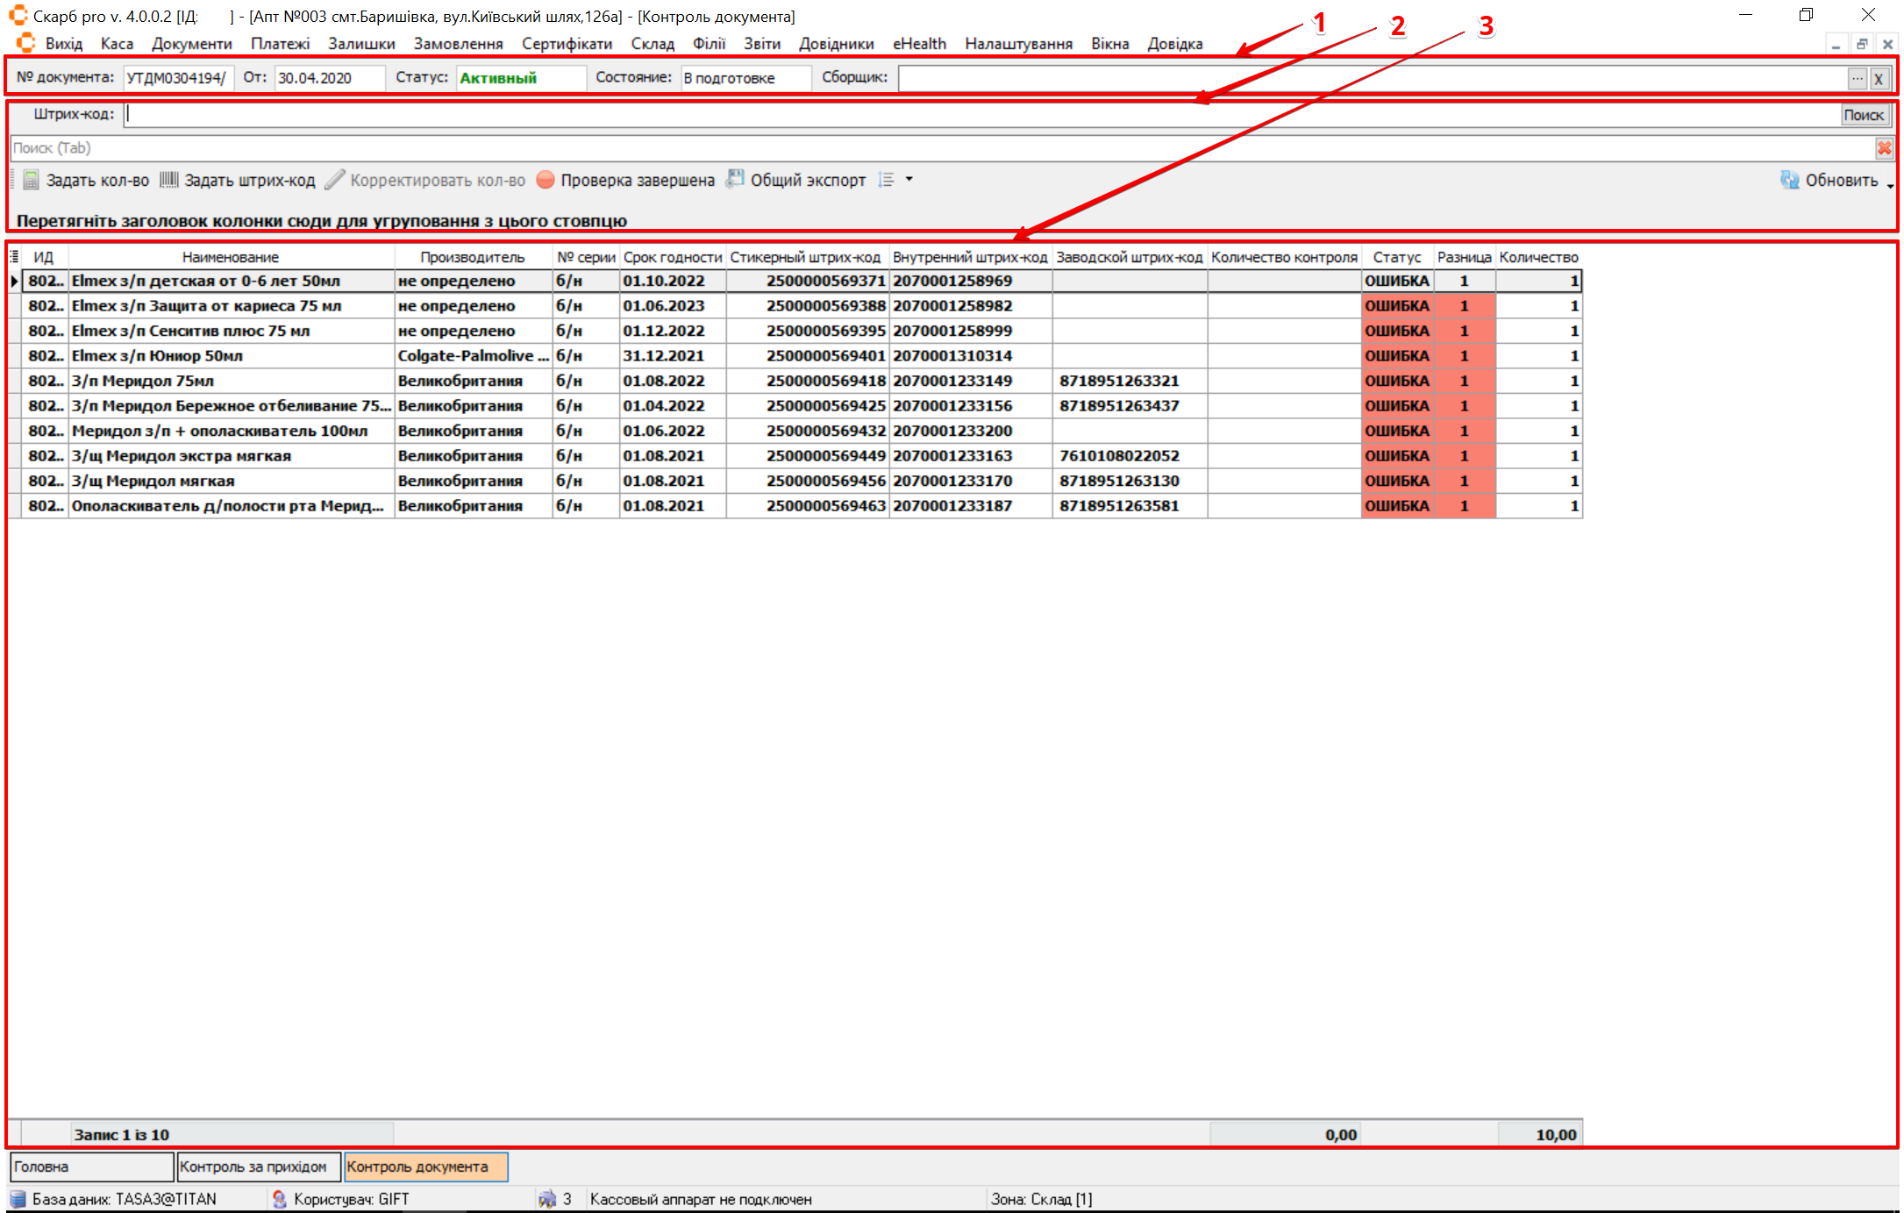Image resolution: width=1904 pixels, height=1213 pixels.
Task: Switch to the Контроль за приходом tab
Action: [257, 1167]
